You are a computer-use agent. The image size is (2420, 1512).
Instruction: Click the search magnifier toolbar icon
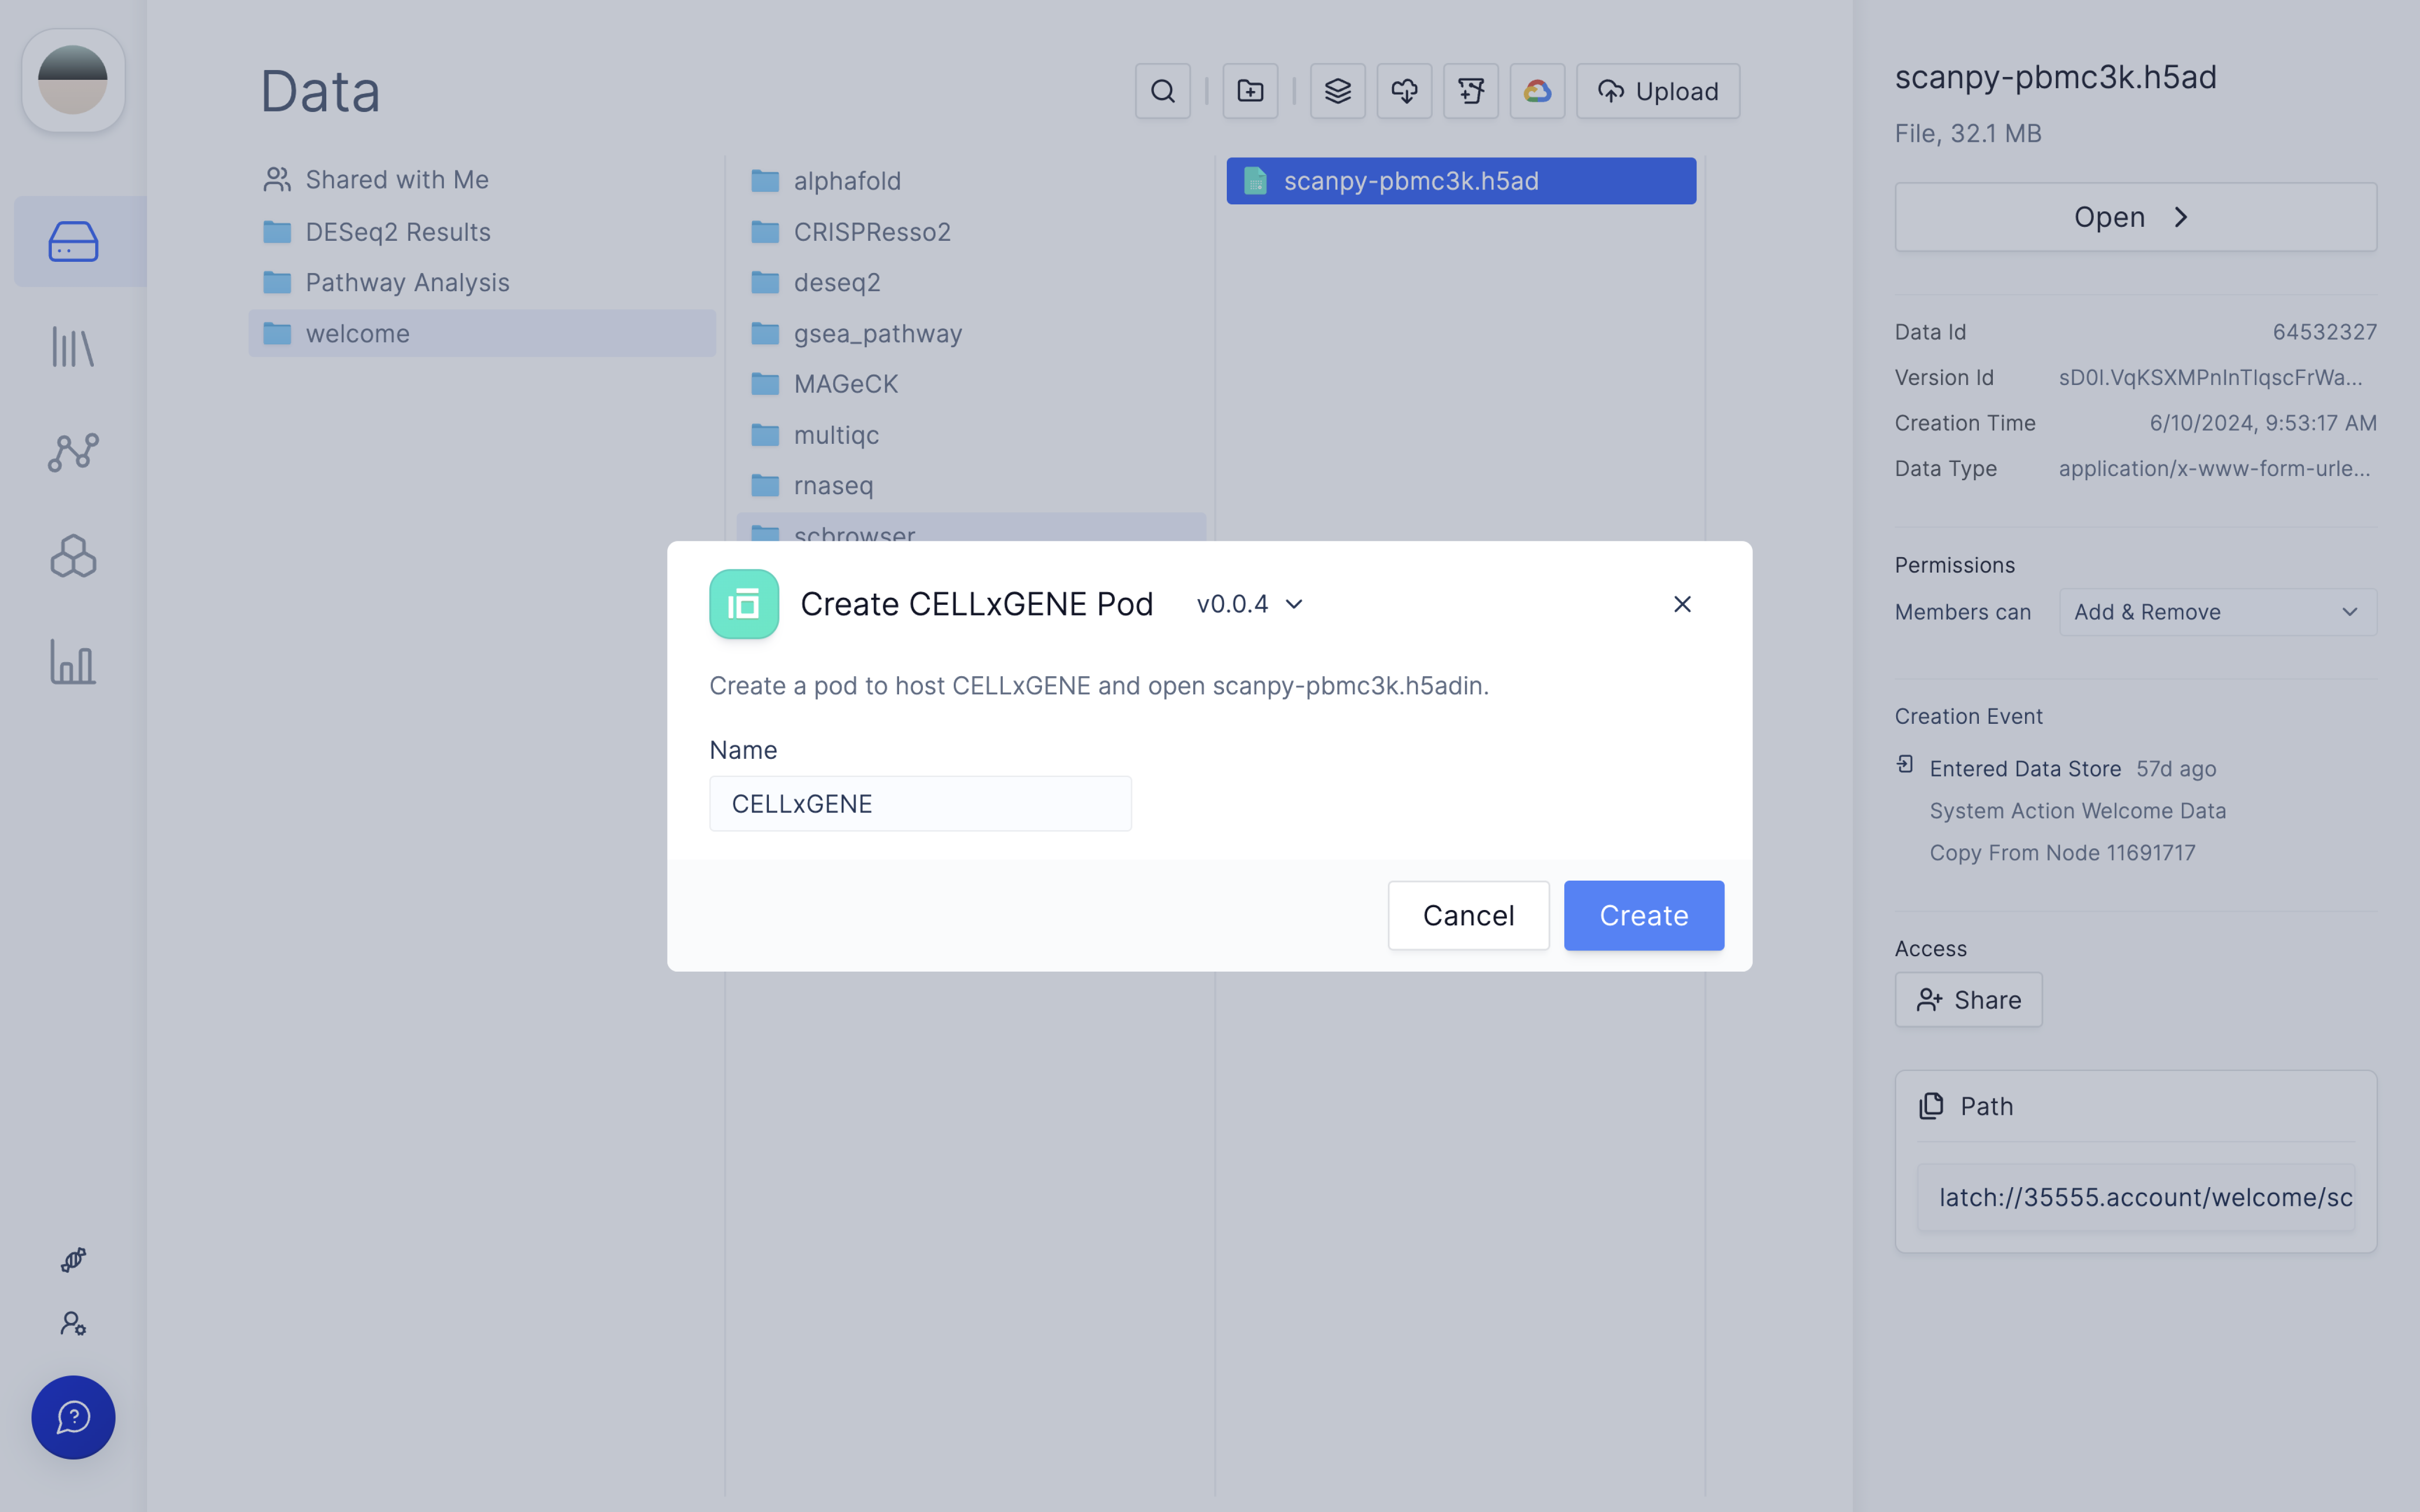1162,91
